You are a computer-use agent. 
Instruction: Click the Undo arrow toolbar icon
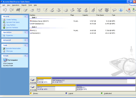[5, 10]
